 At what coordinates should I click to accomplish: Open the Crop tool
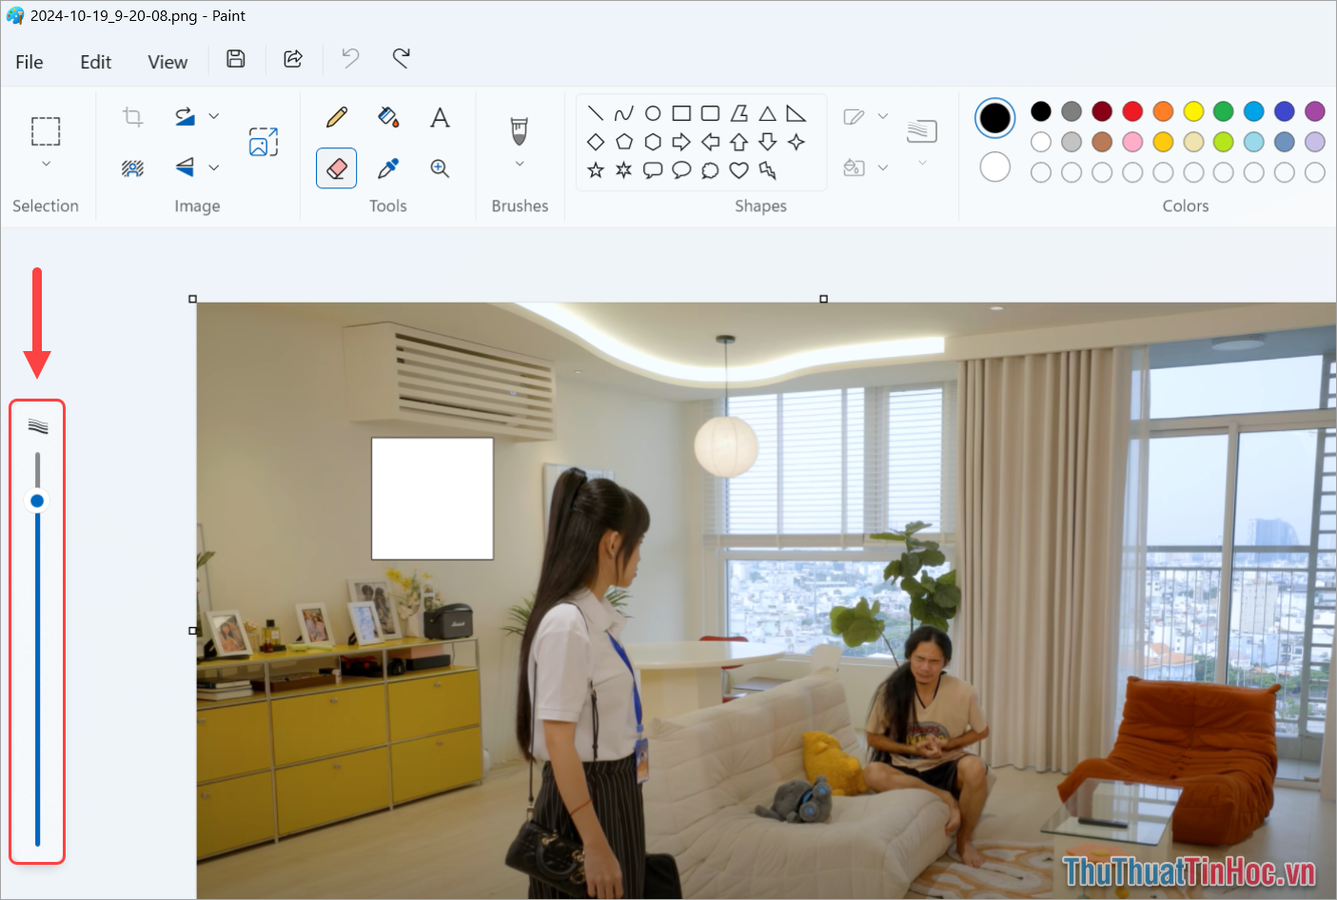click(x=132, y=115)
